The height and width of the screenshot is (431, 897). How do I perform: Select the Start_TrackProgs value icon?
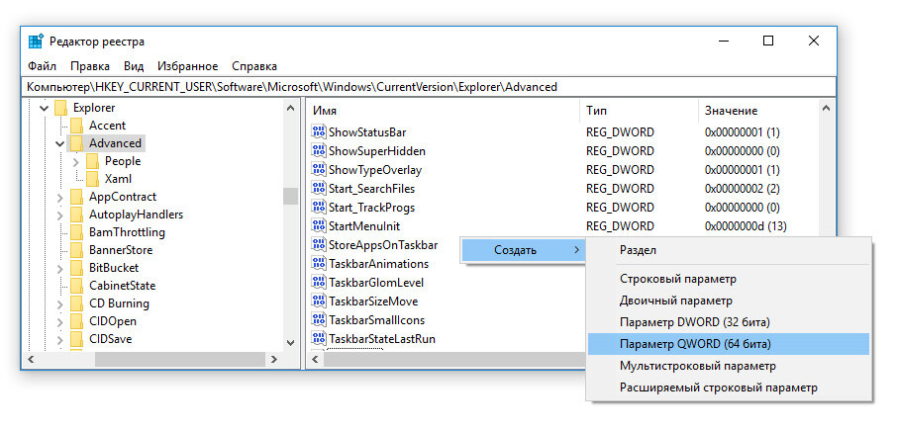318,207
